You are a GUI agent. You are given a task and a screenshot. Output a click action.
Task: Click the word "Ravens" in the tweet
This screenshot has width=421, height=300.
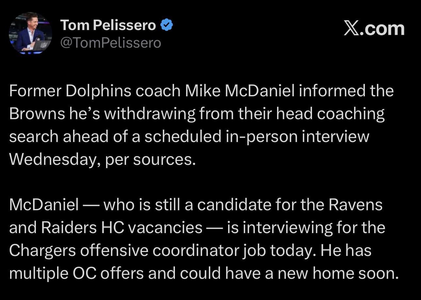pyautogui.click(x=355, y=205)
